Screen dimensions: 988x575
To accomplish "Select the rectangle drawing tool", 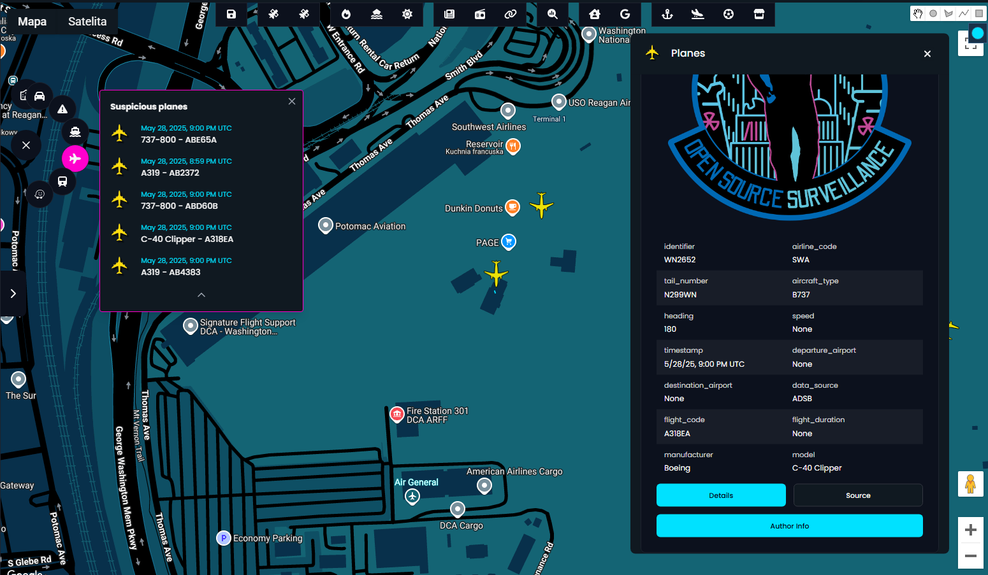I will point(979,13).
